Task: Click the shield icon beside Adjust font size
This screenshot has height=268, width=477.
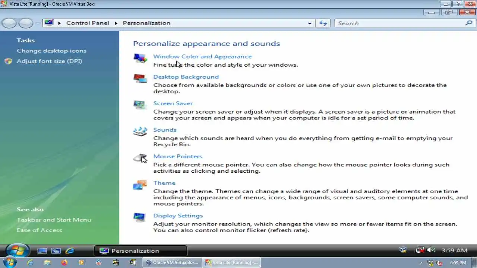Action: click(x=9, y=61)
